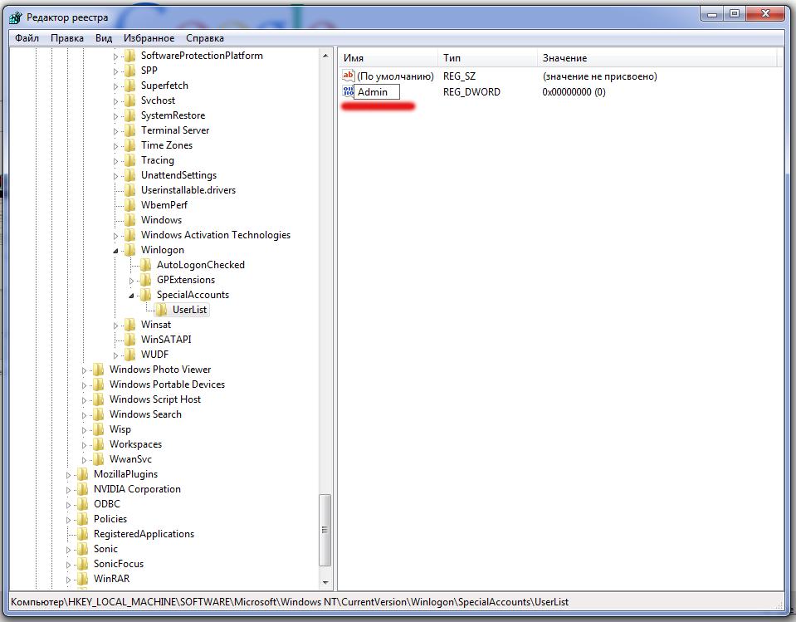
Task: Expand the Wisp tree node
Action: (85, 430)
